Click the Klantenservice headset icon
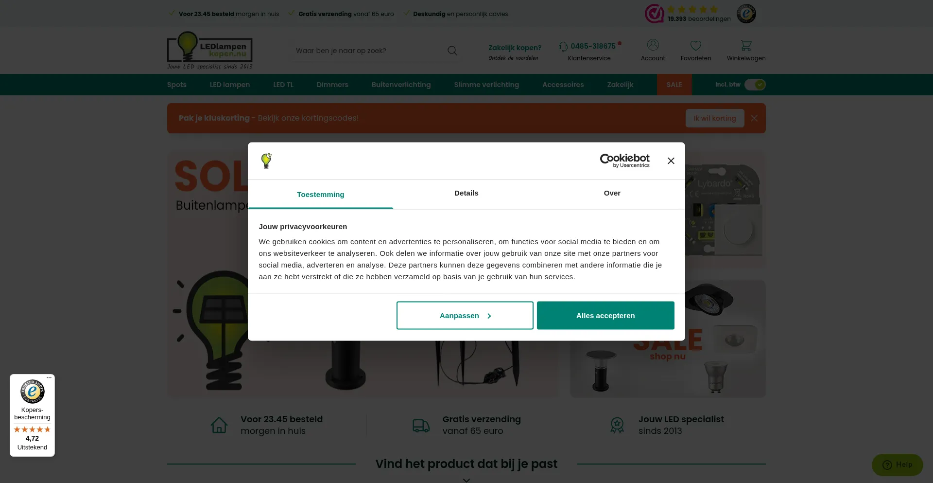 click(x=563, y=47)
